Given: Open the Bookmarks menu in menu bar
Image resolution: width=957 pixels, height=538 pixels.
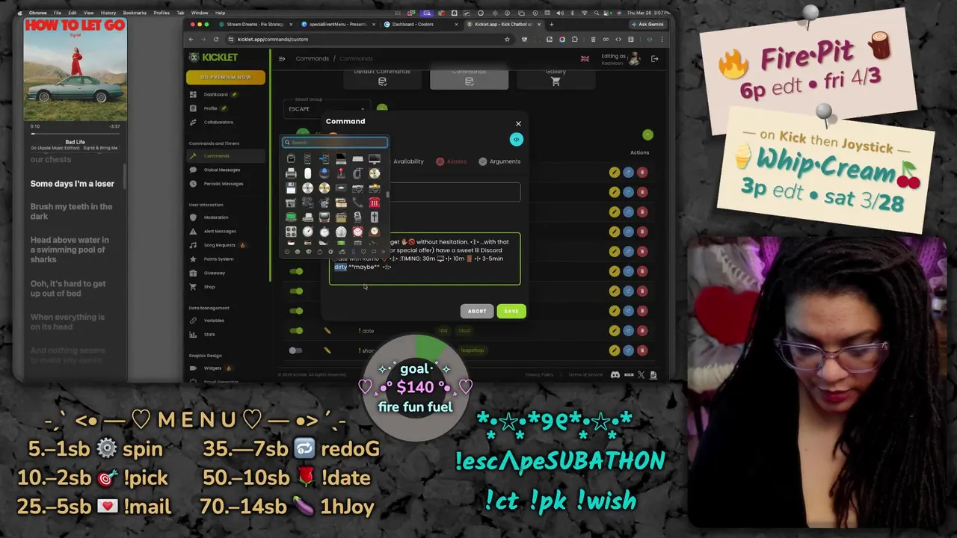Looking at the screenshot, I should click(x=135, y=13).
